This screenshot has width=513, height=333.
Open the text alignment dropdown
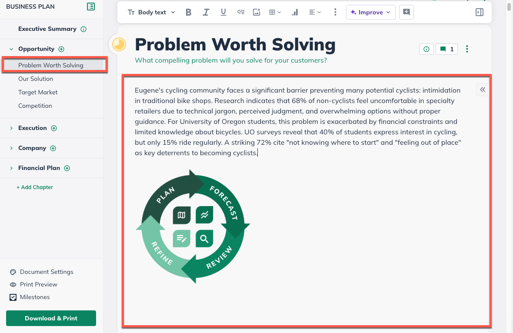[x=315, y=12]
